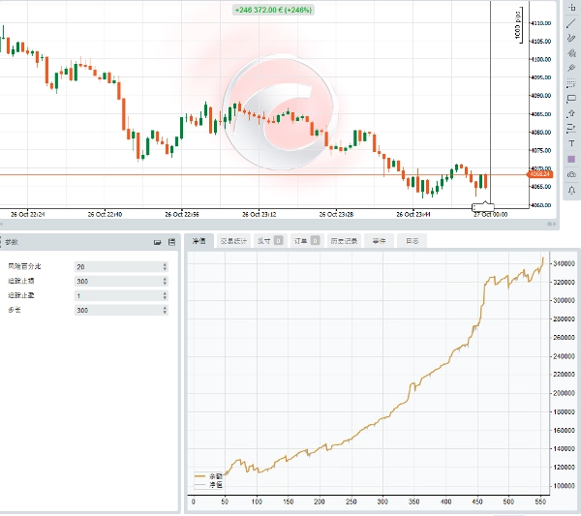Click the purple color swatch

click(x=571, y=159)
